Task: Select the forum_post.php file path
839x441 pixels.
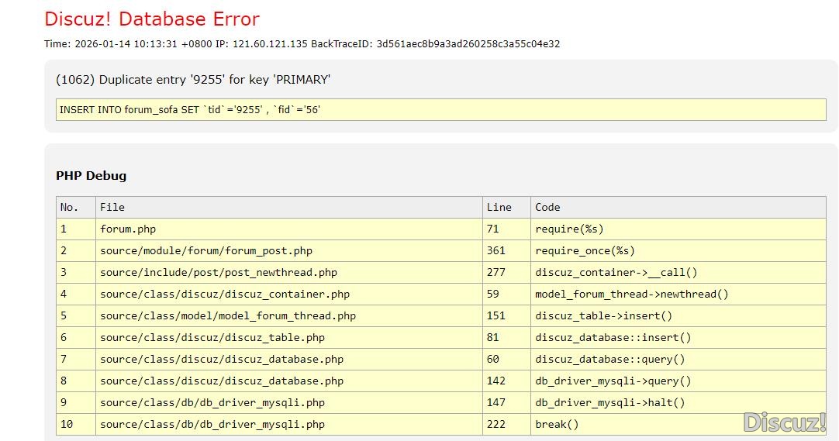Action: coord(206,251)
